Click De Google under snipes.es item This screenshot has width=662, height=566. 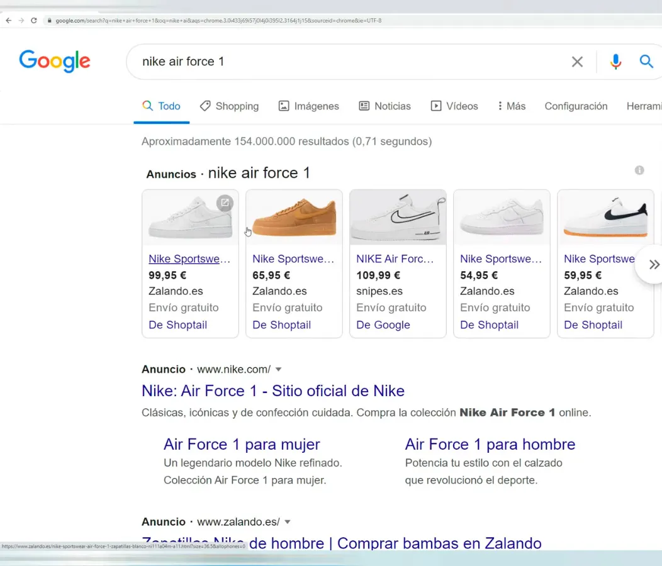tap(383, 325)
